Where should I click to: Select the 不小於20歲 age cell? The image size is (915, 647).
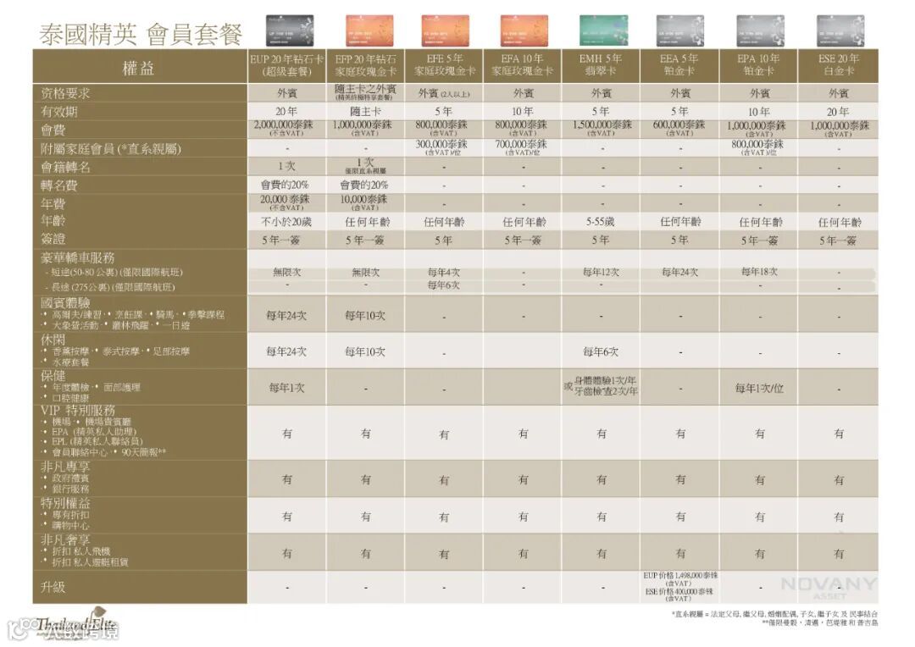pos(286,222)
